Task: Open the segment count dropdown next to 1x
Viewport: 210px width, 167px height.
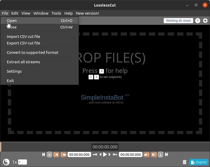Action: pos(22,162)
